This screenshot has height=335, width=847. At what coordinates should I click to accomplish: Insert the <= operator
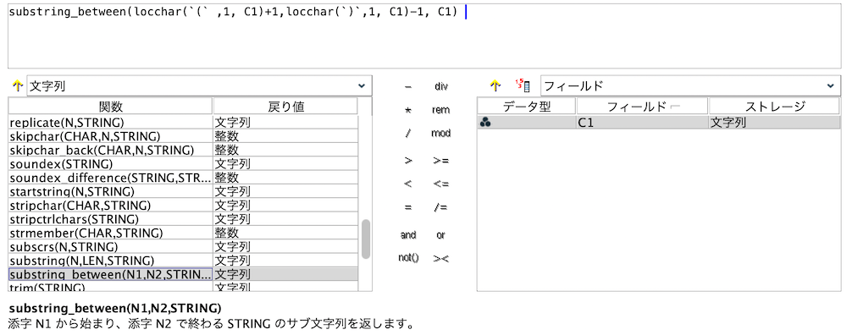440,184
